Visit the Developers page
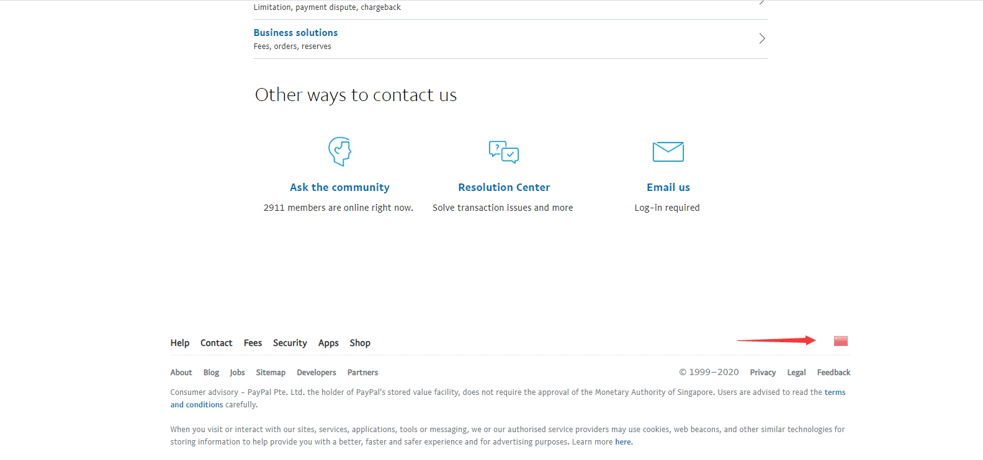The image size is (983, 460). pos(316,372)
